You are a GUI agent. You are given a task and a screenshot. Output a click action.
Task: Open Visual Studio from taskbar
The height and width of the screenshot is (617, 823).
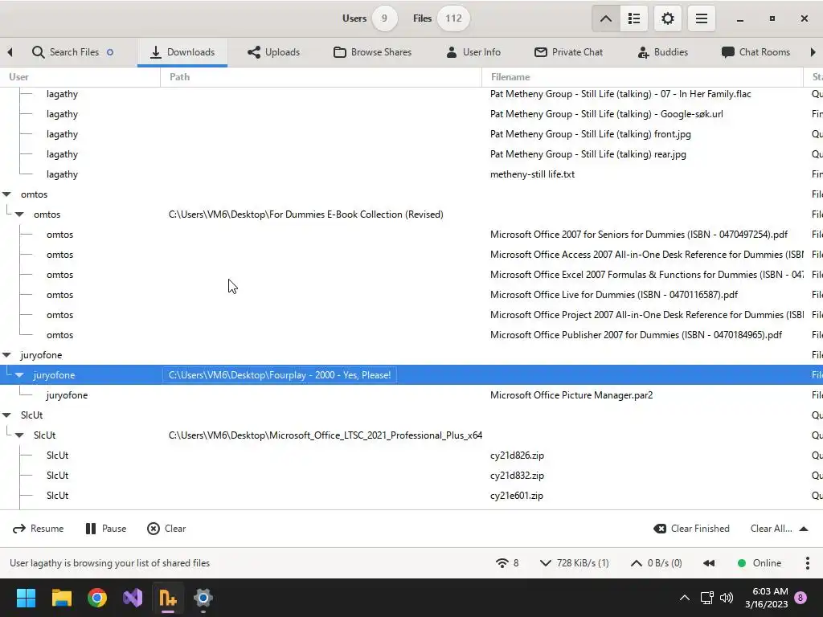pyautogui.click(x=133, y=598)
